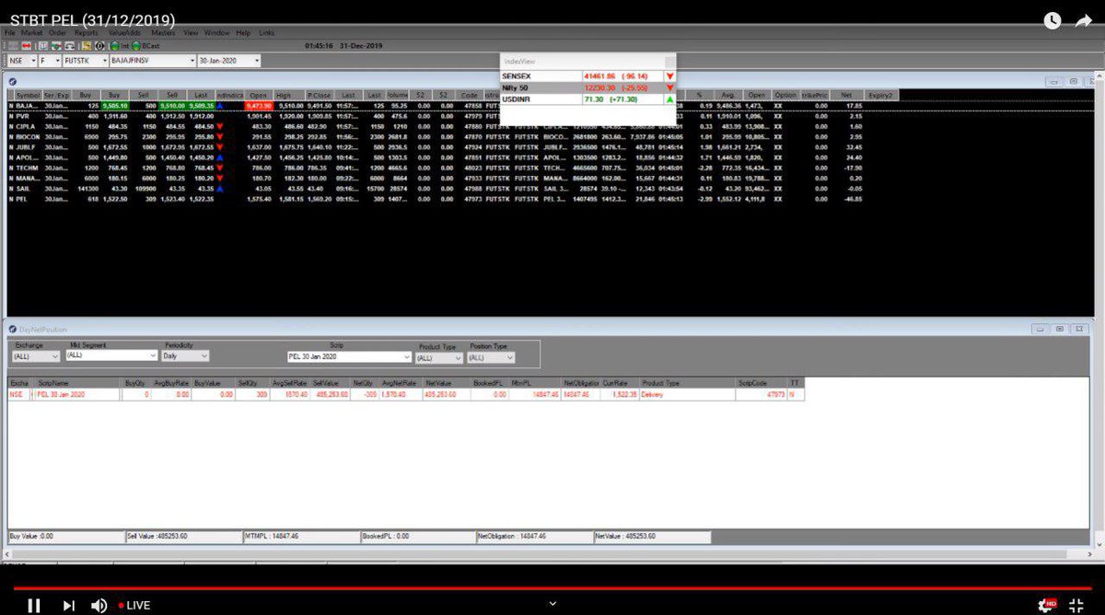1105x615 pixels.
Task: Click the Net column header in market watch
Action: tap(846, 95)
